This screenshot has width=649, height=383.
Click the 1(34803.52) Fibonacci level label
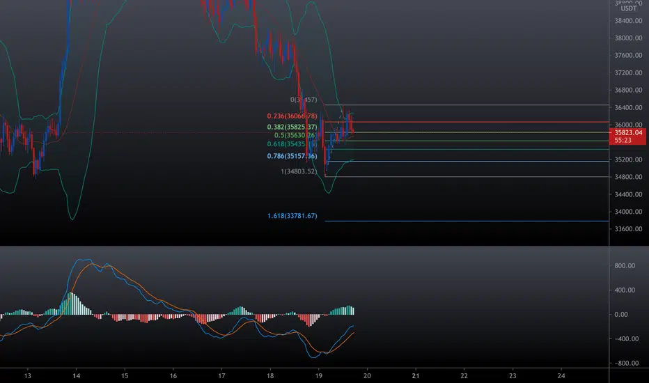299,171
